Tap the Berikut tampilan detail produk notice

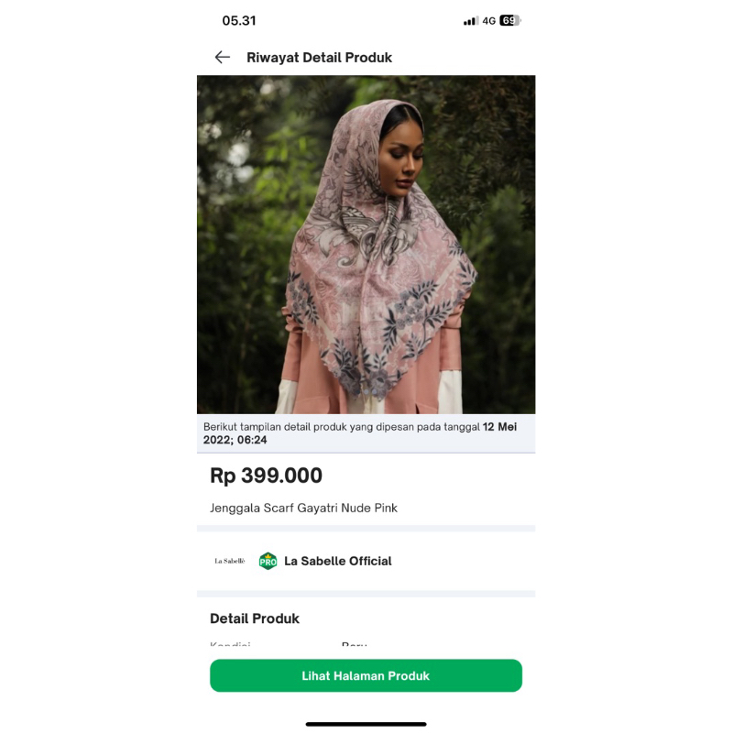(x=339, y=427)
